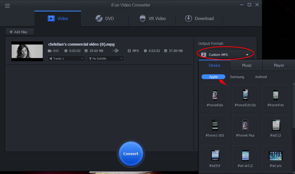Pick the iPhone1-3GS device preset
This screenshot has width=295, height=174.
(215, 128)
